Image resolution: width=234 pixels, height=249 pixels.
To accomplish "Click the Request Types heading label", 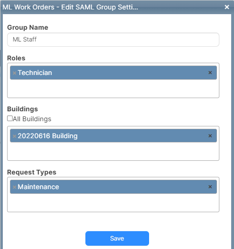I will click(32, 172).
